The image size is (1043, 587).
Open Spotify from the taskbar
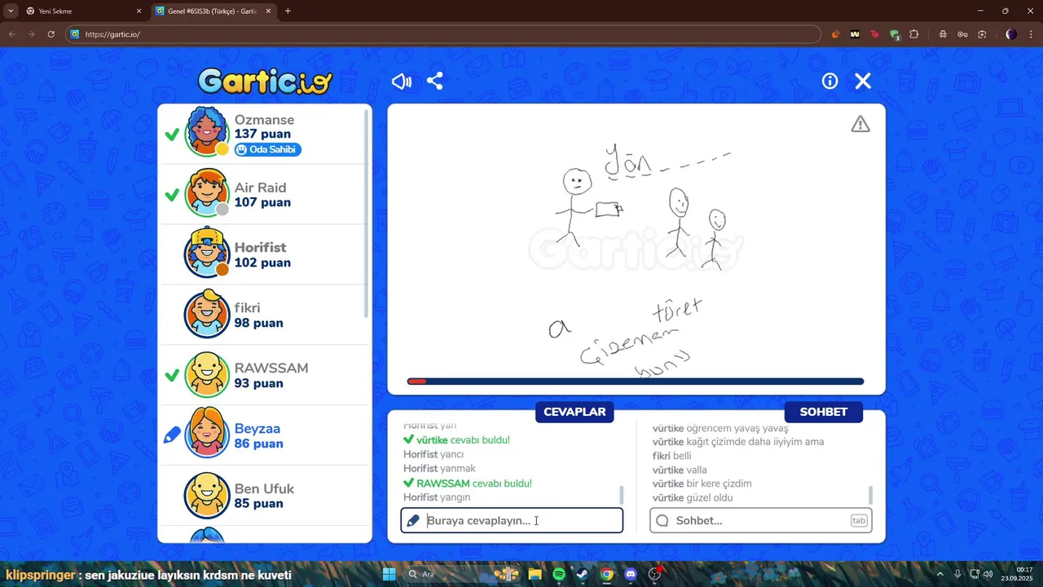[x=559, y=574]
